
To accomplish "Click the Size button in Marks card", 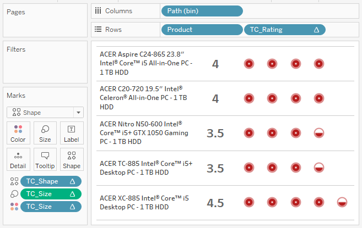I will point(45,133).
